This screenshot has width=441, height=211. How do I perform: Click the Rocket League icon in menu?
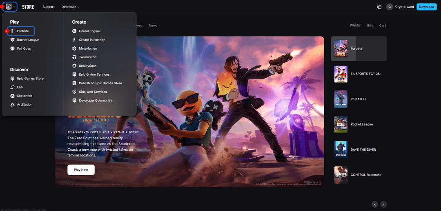pyautogui.click(x=12, y=40)
